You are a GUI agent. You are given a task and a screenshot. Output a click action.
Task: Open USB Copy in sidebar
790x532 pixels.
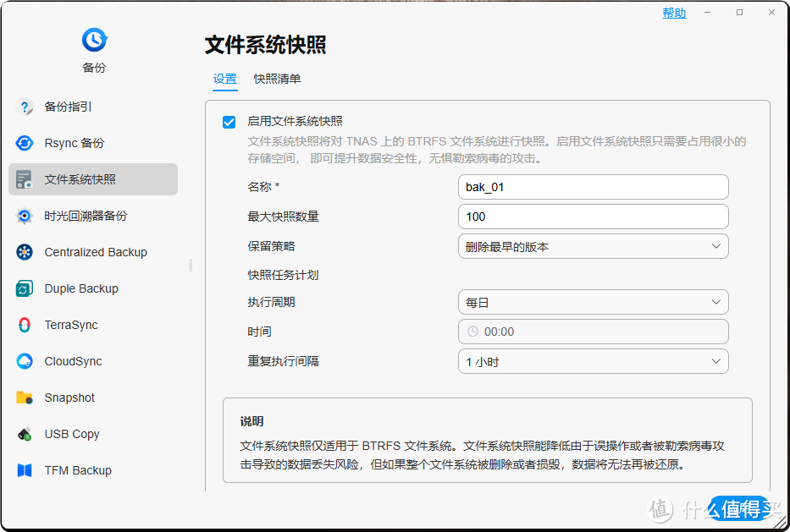71,435
